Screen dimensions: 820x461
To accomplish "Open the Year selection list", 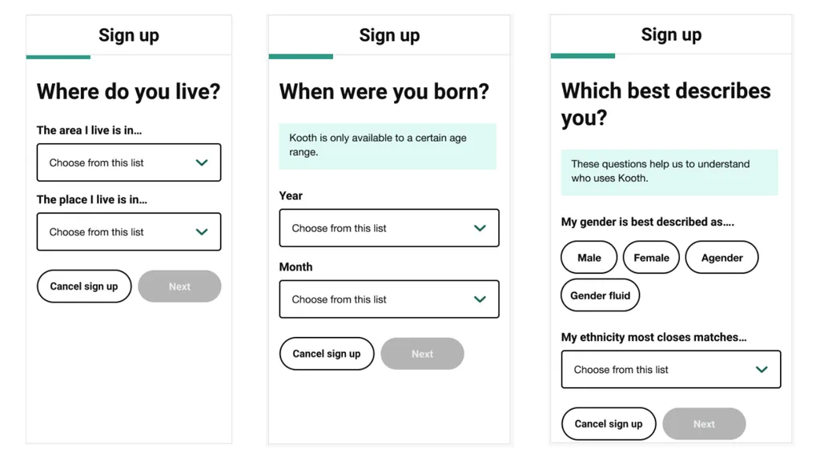I will [389, 228].
